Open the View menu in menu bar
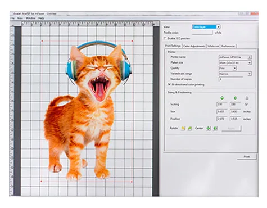 [20, 18]
